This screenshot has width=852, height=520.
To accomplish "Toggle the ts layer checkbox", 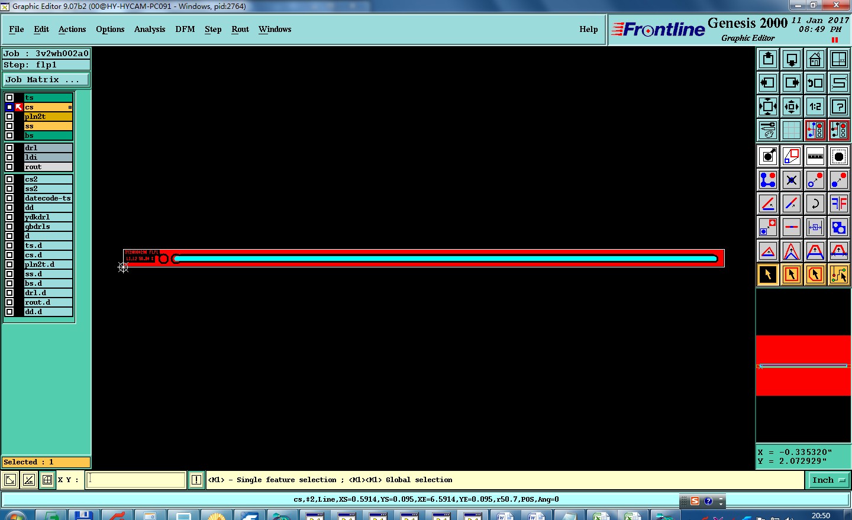I will pyautogui.click(x=9, y=98).
